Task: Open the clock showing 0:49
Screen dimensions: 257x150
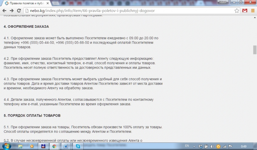Action: pos(244,146)
